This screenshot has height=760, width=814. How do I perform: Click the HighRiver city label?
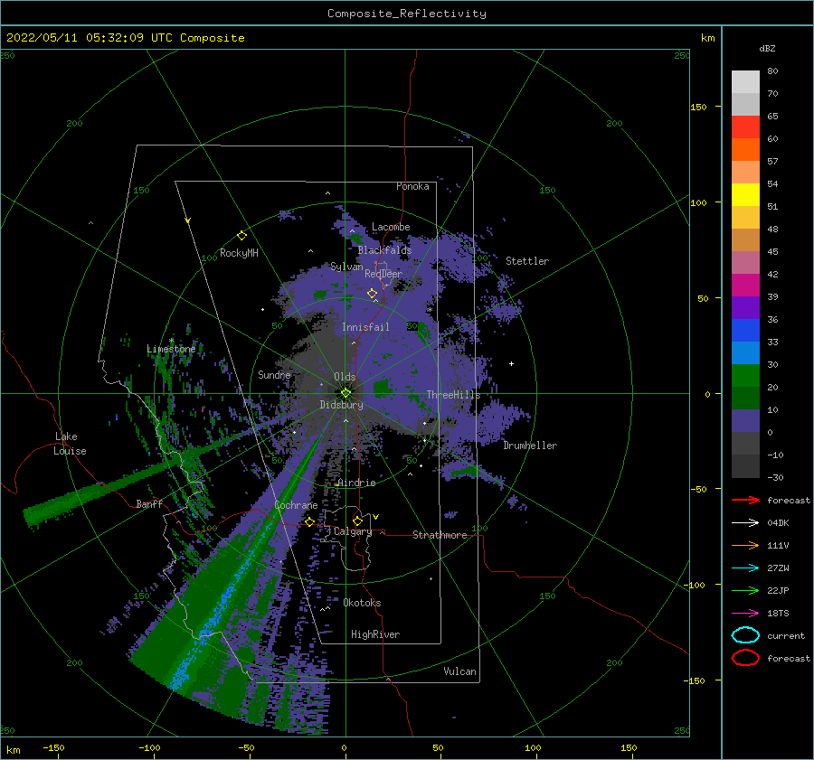[375, 634]
